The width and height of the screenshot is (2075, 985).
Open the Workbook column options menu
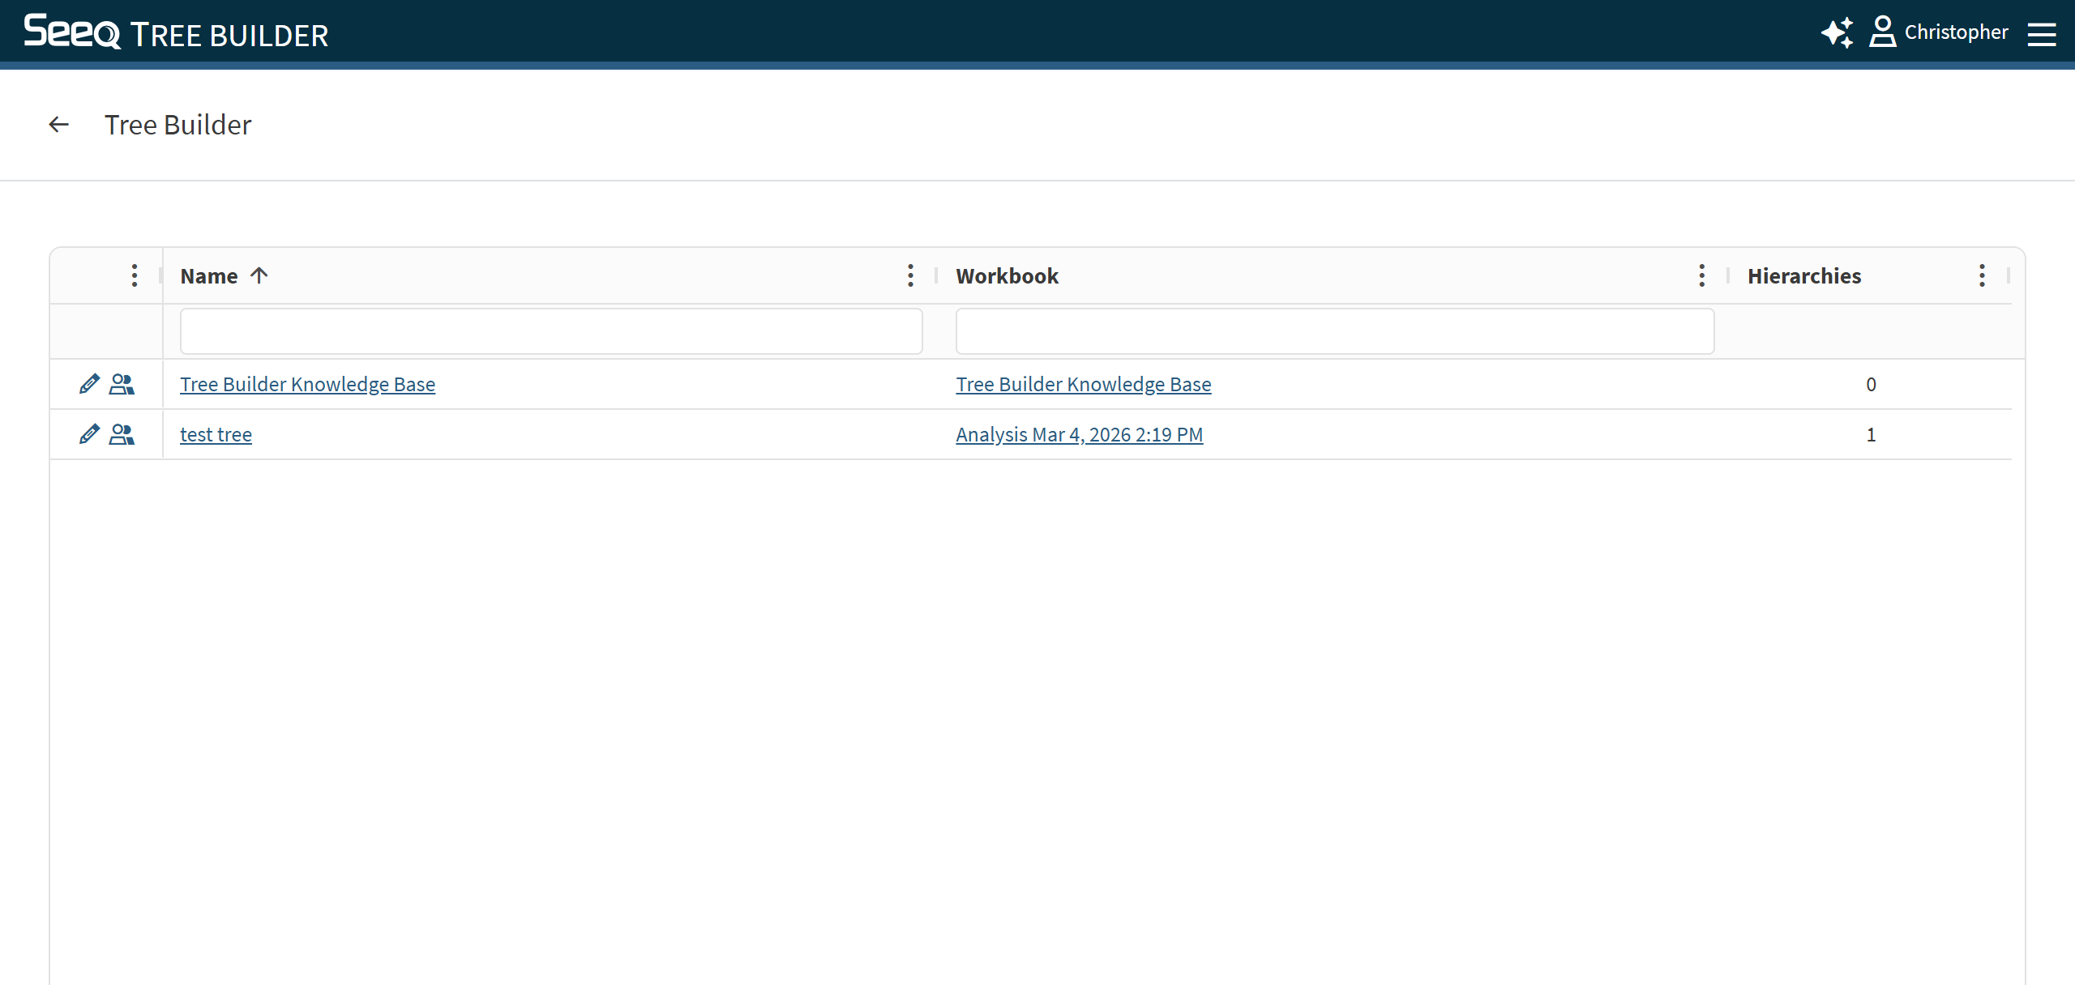(1701, 275)
